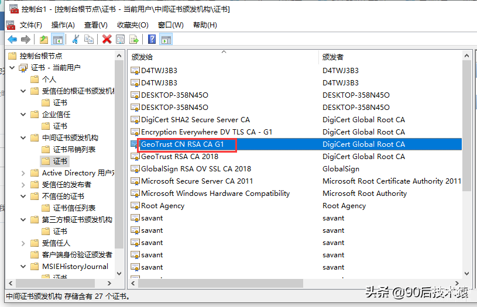Click the 控制台根节点 folder icon
Image resolution: width=477 pixels, height=307 pixels.
(12, 56)
